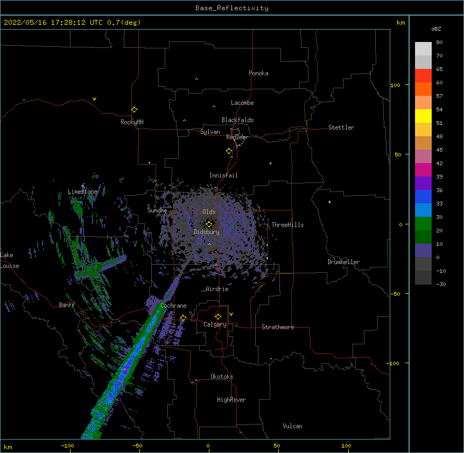
Task: Click the blue legend swatch between 36 and 33
Action: [x=423, y=196]
